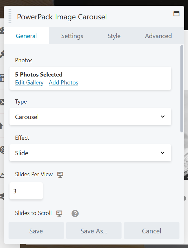Viewport: 188px width, 248px height.
Task: Toggle the panel dock/expand icon in the header
Action: point(176,14)
